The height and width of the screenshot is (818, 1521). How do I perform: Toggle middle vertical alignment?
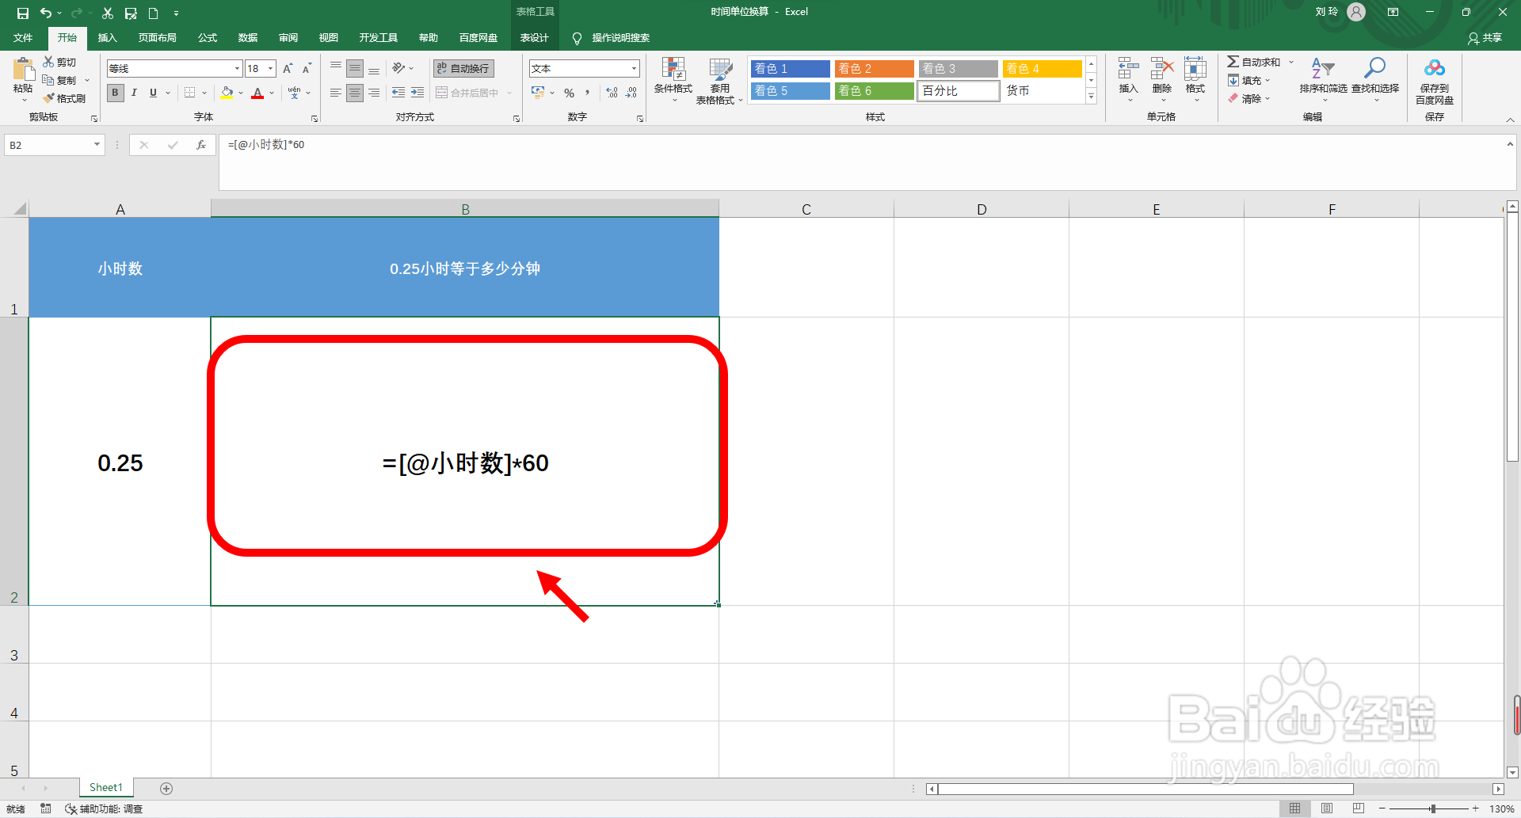(x=355, y=68)
